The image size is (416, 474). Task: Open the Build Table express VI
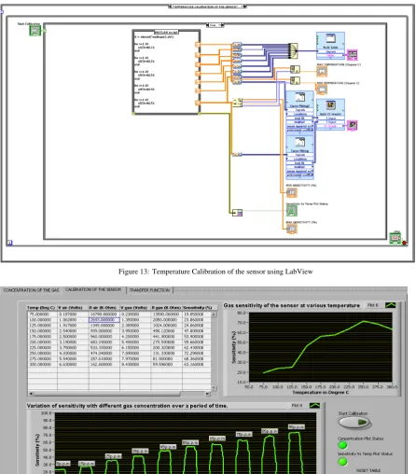click(330, 46)
